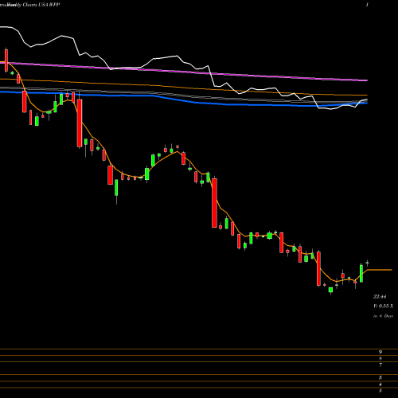
Task: Click the 22.44 price label
Action: (380, 296)
